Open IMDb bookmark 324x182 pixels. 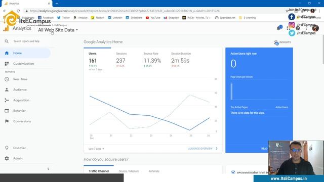coord(196,18)
